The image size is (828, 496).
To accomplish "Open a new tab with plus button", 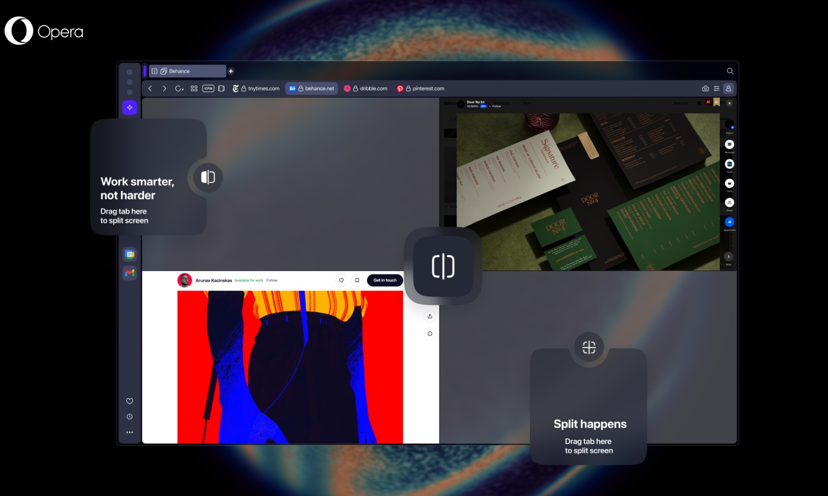I will point(231,71).
